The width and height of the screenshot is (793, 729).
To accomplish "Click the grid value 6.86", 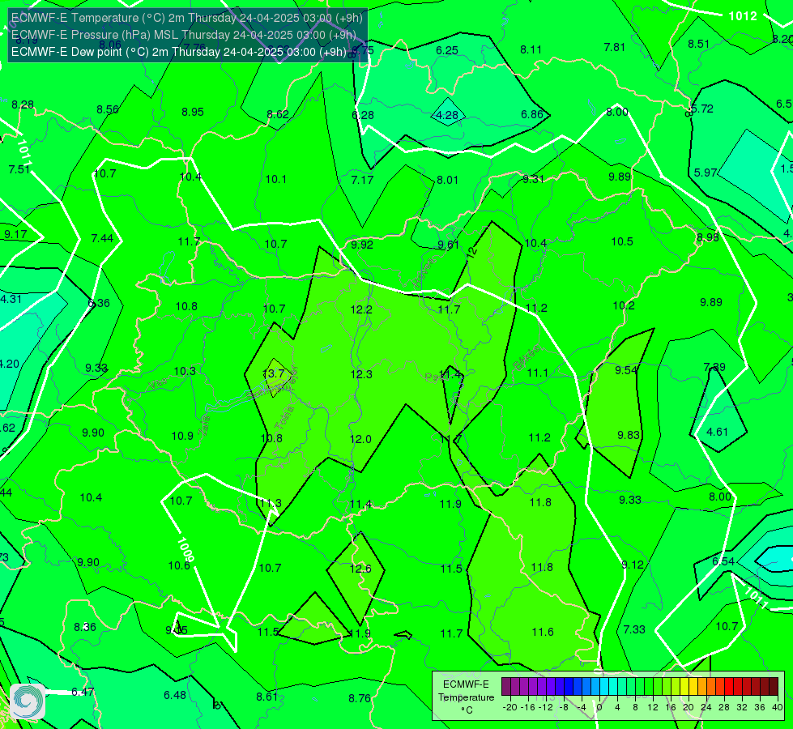I will 532,114.
